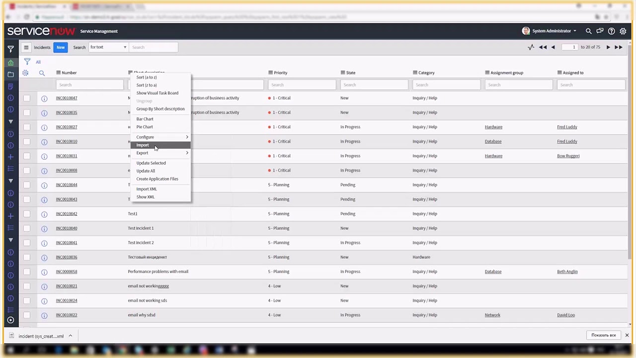636x358 pixels.
Task: Choose Sort (a to z) in context menu
Action: [x=160, y=78]
